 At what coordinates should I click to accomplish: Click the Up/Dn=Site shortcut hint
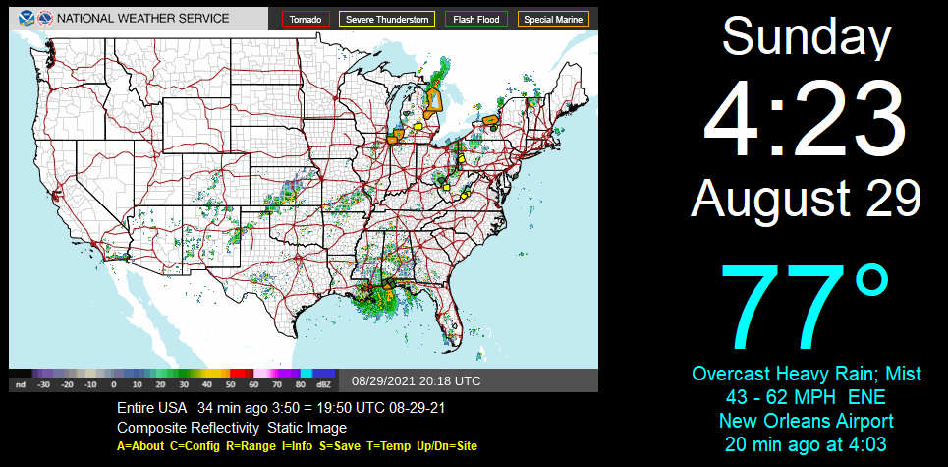pos(447,447)
